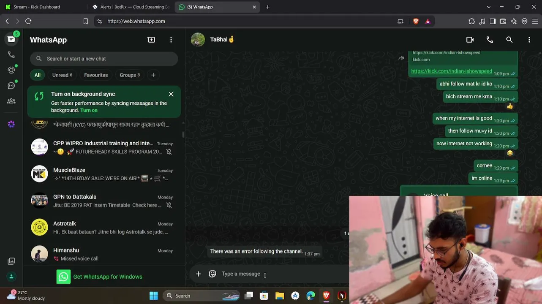Select the All chats filter
The height and width of the screenshot is (304, 542).
coord(38,75)
